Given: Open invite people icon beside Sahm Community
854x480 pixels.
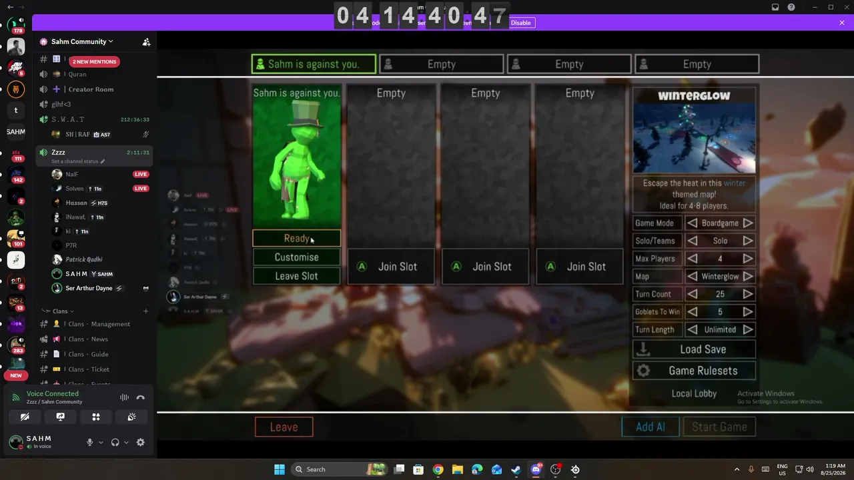Looking at the screenshot, I should click(x=146, y=41).
